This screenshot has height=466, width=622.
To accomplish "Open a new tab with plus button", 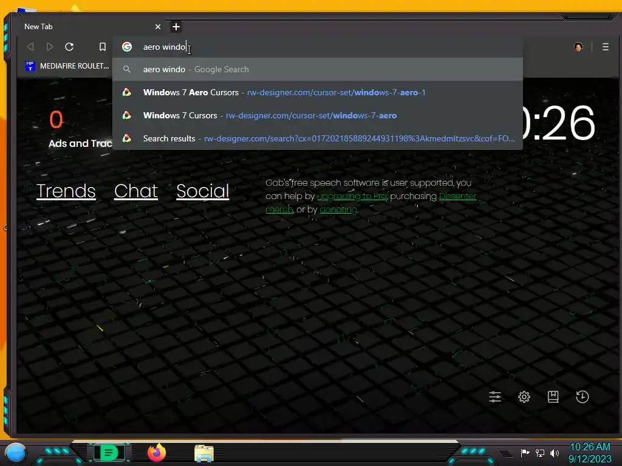I will 176,27.
